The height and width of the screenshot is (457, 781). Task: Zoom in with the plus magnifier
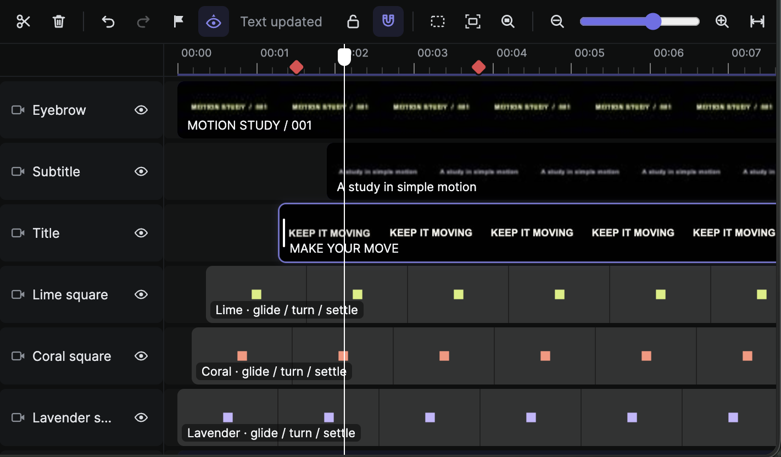coord(722,21)
